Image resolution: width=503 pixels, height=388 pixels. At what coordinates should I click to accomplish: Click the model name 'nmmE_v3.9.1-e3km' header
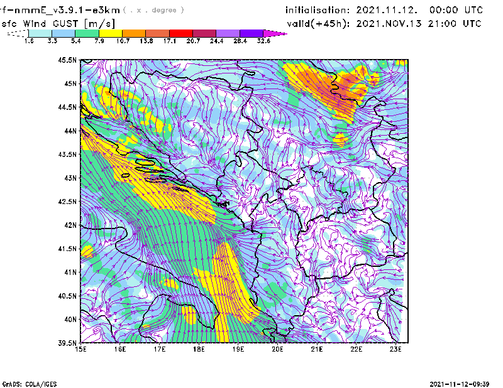pyautogui.click(x=67, y=10)
